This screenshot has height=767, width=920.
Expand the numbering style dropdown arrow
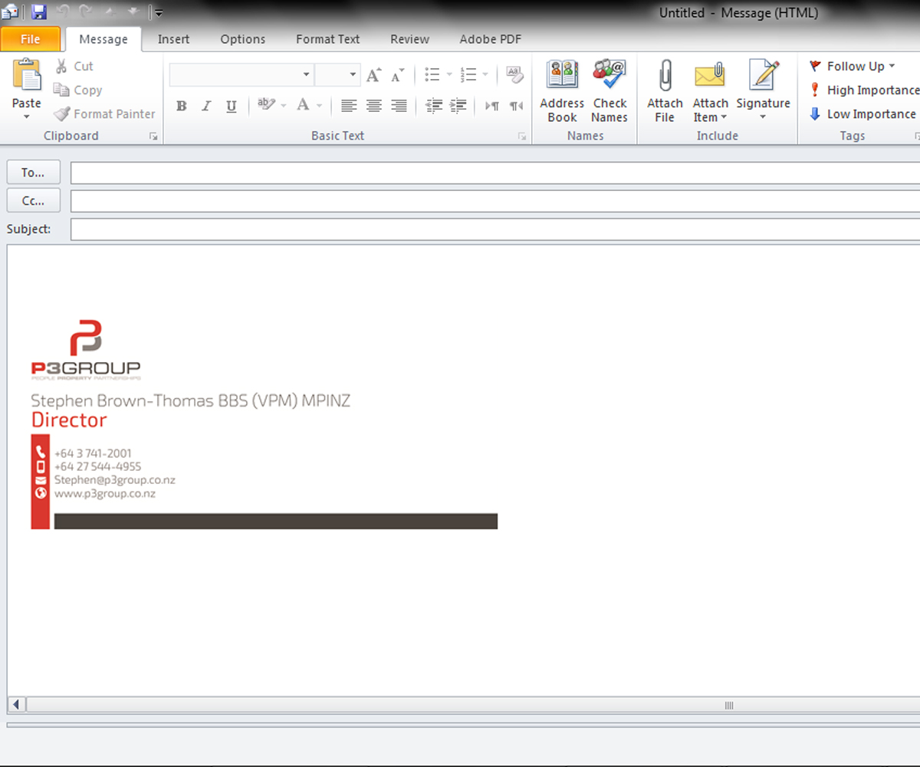click(485, 75)
